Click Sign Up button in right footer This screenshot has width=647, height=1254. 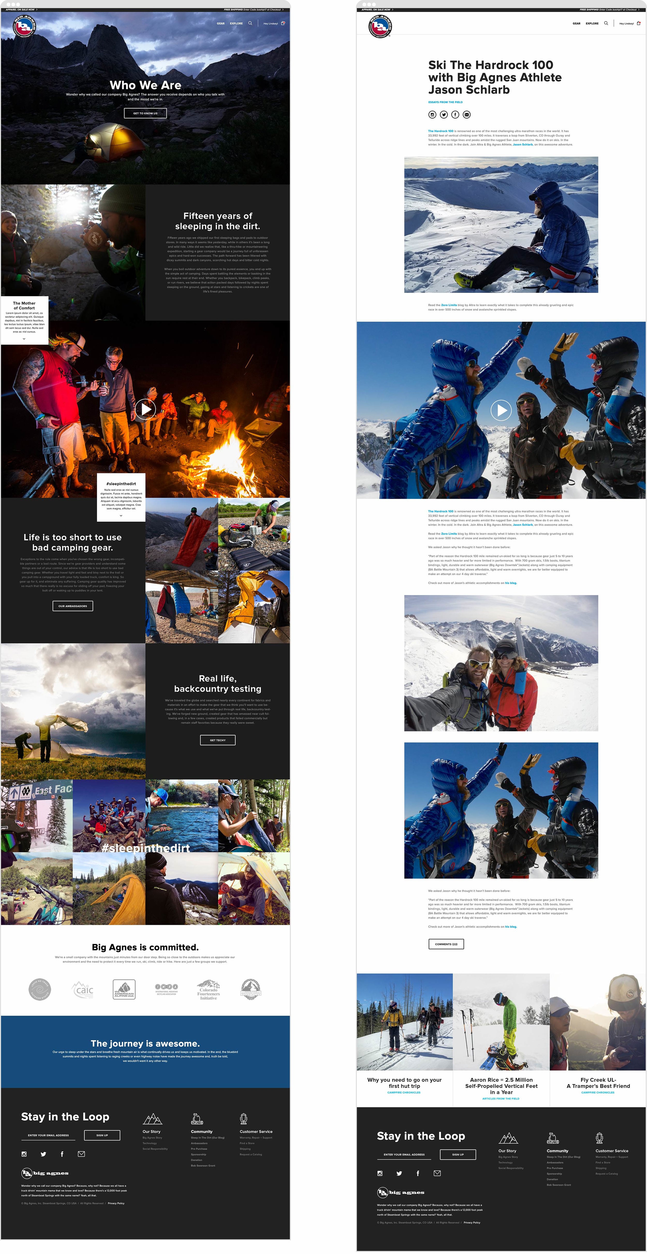click(x=458, y=1154)
